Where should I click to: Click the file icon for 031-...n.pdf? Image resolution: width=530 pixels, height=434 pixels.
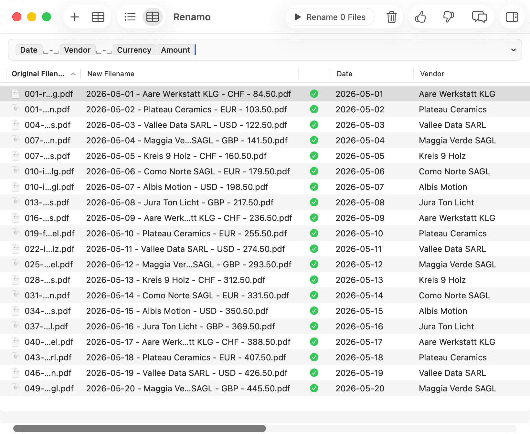(x=16, y=295)
